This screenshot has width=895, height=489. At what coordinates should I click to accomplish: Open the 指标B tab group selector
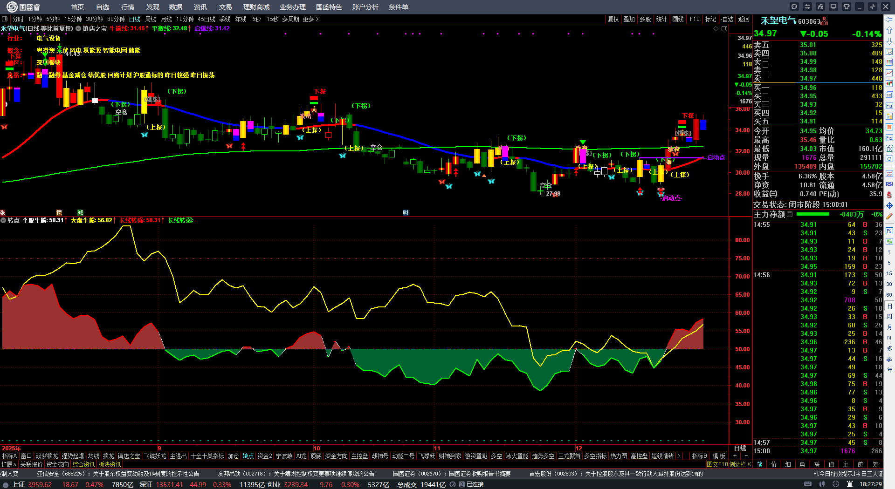(x=699, y=456)
